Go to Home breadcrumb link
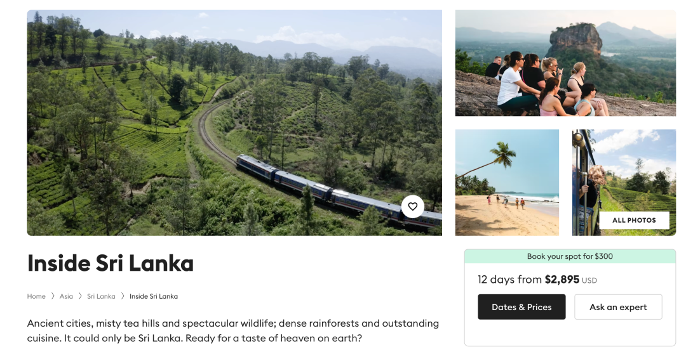Viewport: 686px width, 352px height. 36,296
